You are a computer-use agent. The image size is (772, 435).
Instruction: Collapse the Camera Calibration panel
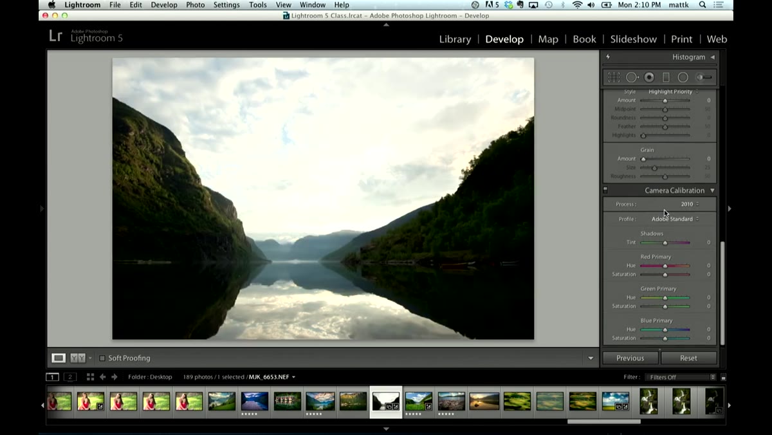point(712,190)
